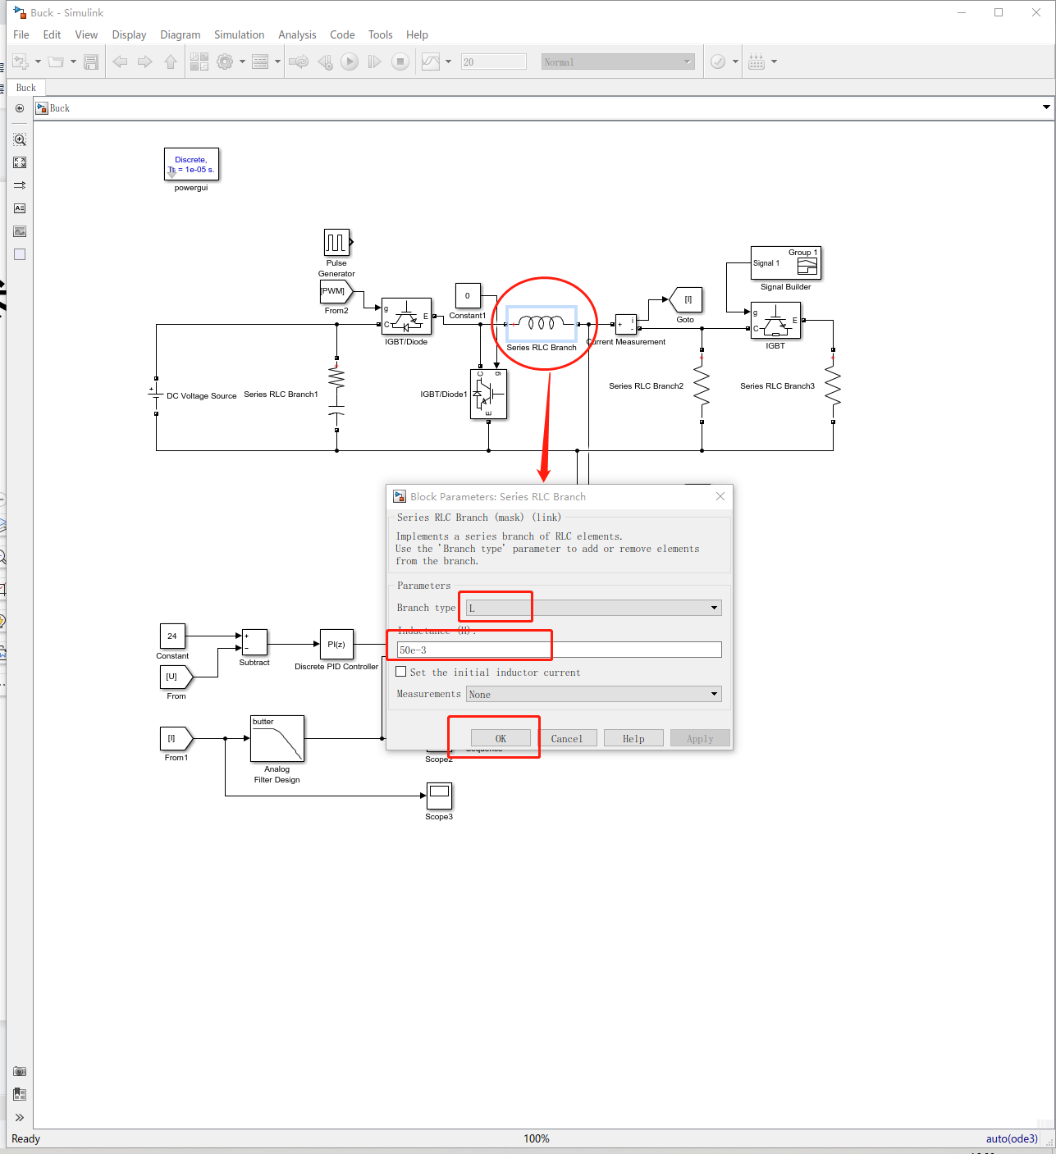The width and height of the screenshot is (1056, 1154).
Task: Close the Block Parameters dialog
Action: point(720,496)
